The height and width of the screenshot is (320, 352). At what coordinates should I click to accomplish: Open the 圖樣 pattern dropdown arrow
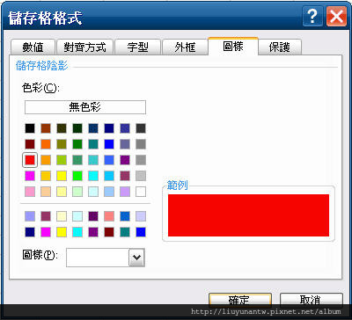tap(136, 258)
